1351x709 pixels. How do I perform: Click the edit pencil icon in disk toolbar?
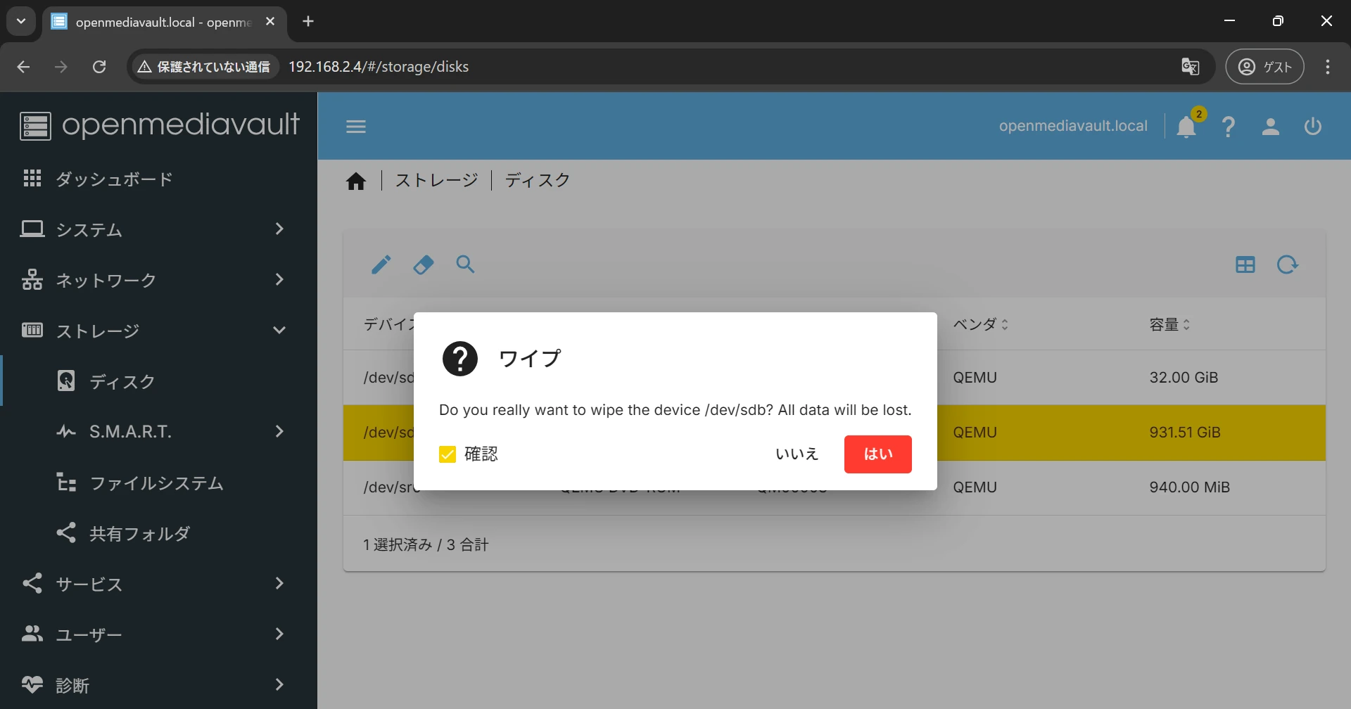[381, 265]
